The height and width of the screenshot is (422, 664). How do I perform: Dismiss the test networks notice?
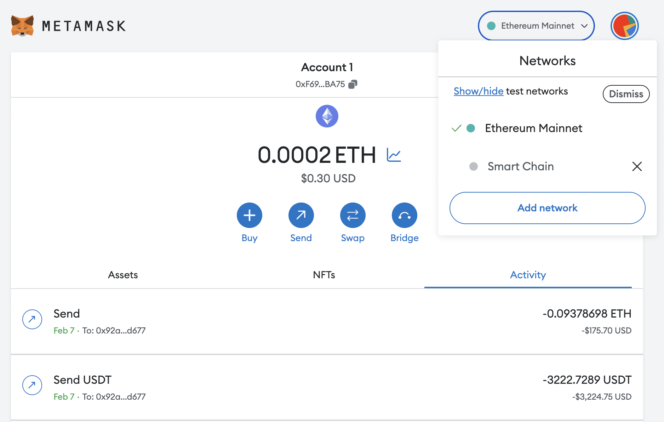(x=626, y=94)
